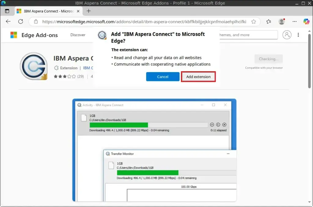Click the Edge icon in the title bar
The image size is (313, 207).
tap(3, 3)
